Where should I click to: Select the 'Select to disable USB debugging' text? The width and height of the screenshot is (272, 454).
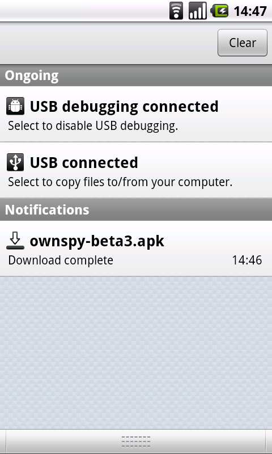93,125
